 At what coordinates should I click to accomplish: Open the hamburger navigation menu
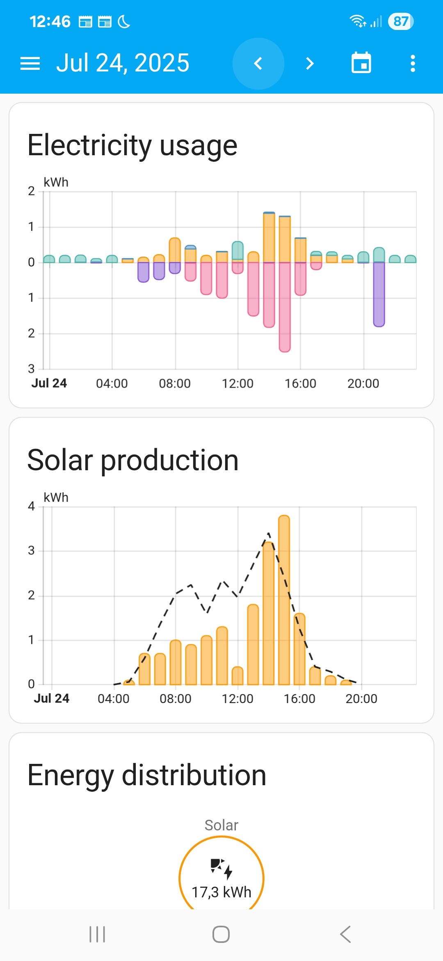(x=30, y=64)
